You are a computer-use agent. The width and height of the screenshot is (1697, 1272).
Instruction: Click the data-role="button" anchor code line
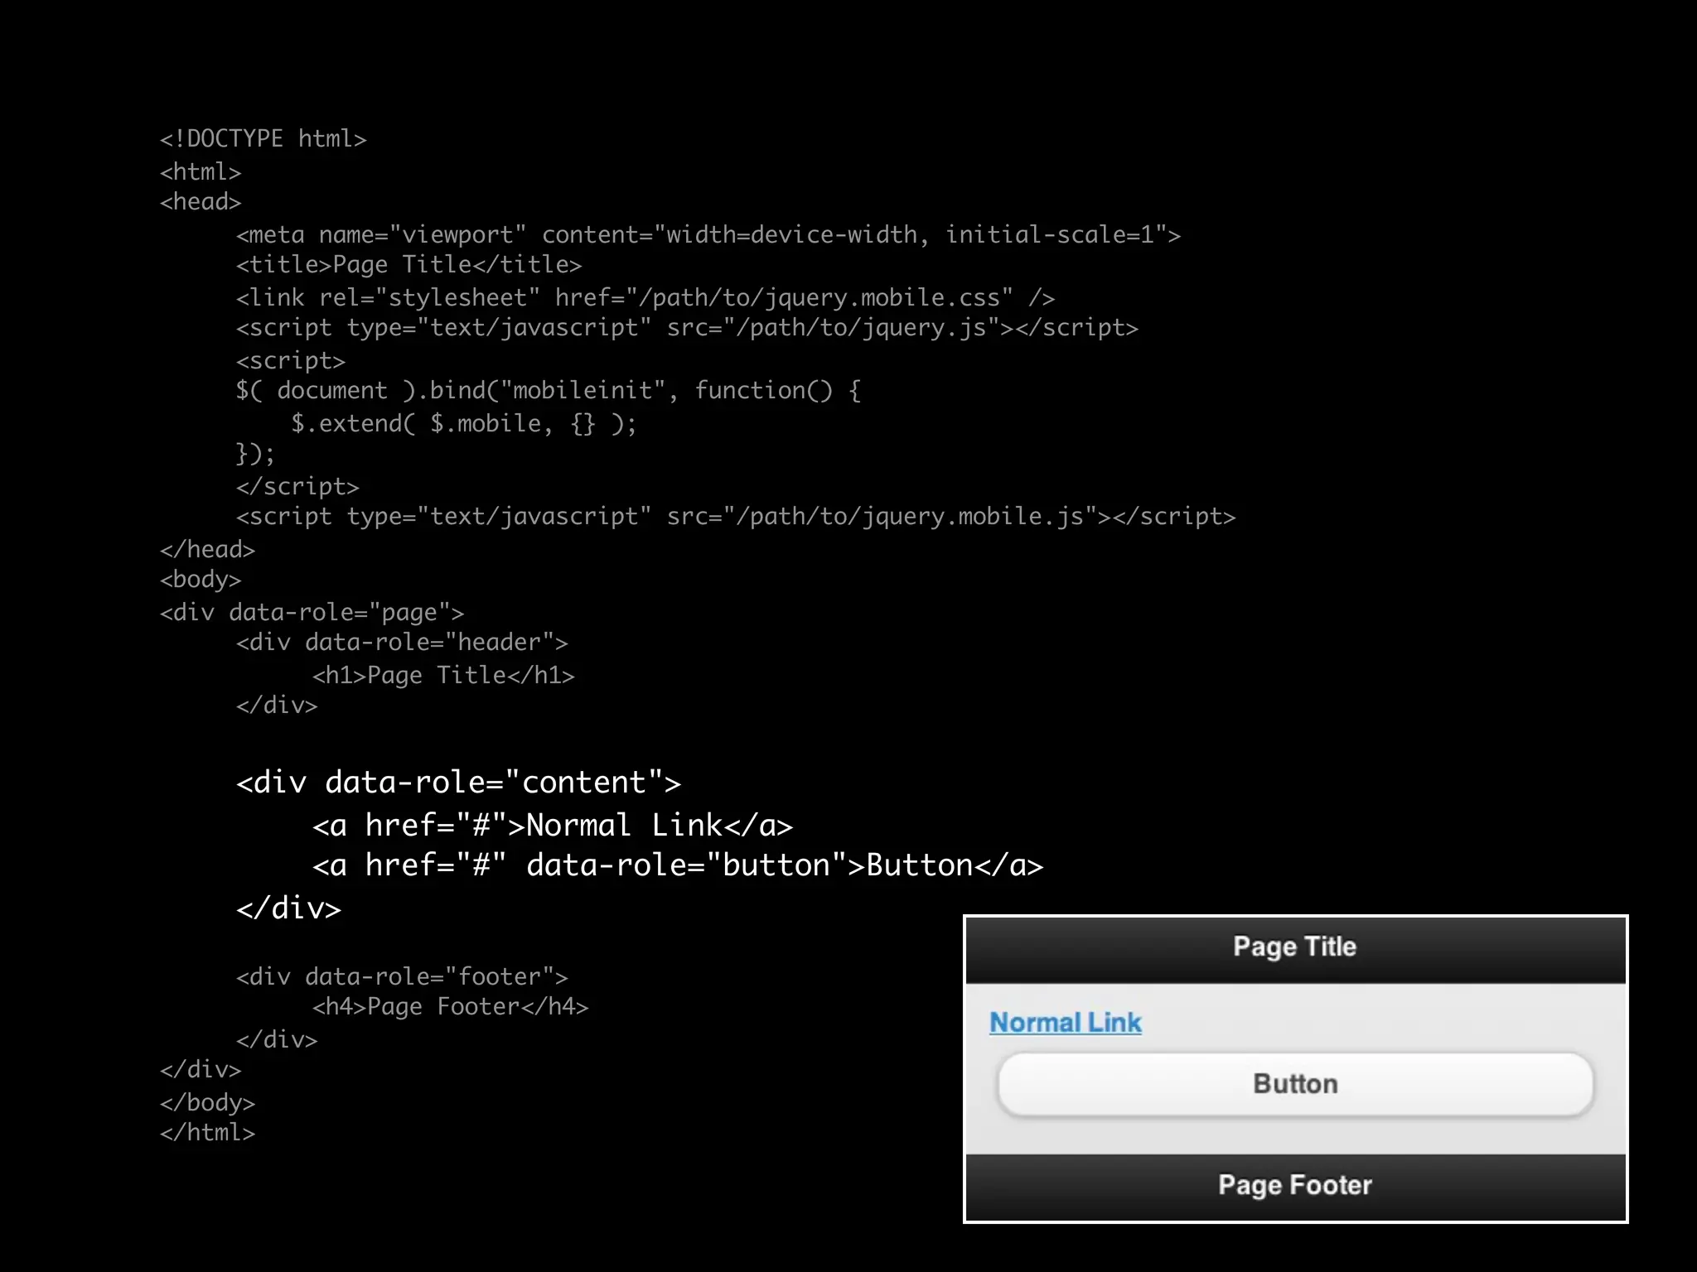677,865
